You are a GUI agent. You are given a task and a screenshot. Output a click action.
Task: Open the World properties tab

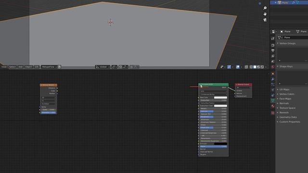pos(273,67)
